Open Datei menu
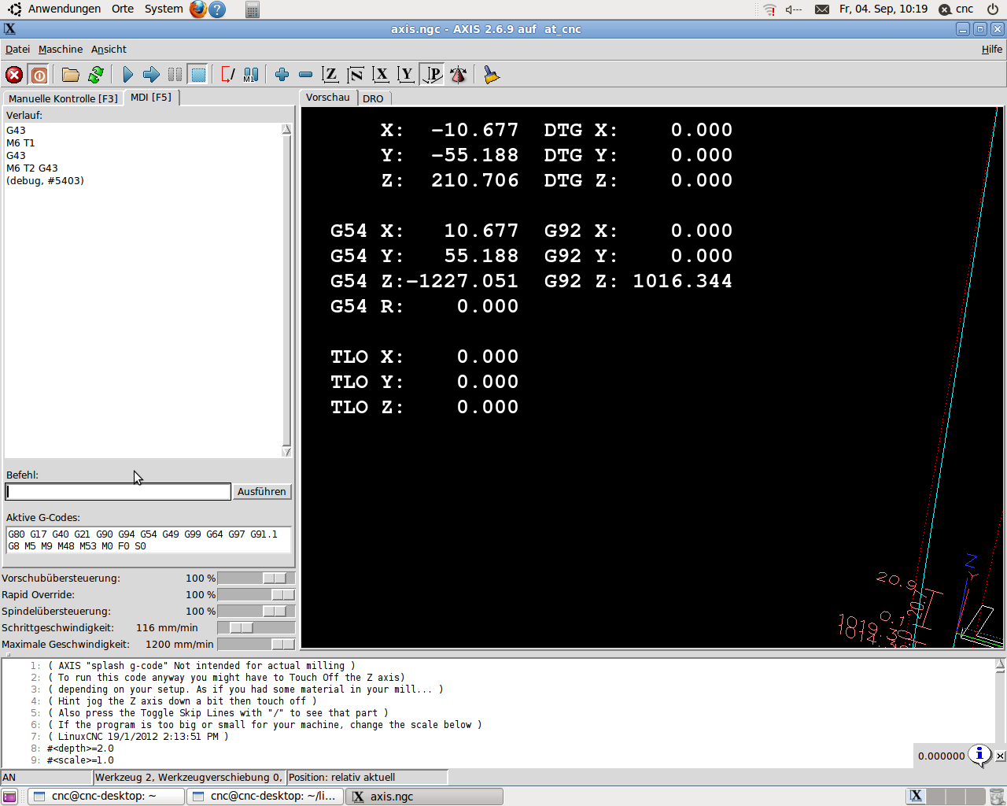Viewport: 1007px width, 806px height. pyautogui.click(x=17, y=49)
